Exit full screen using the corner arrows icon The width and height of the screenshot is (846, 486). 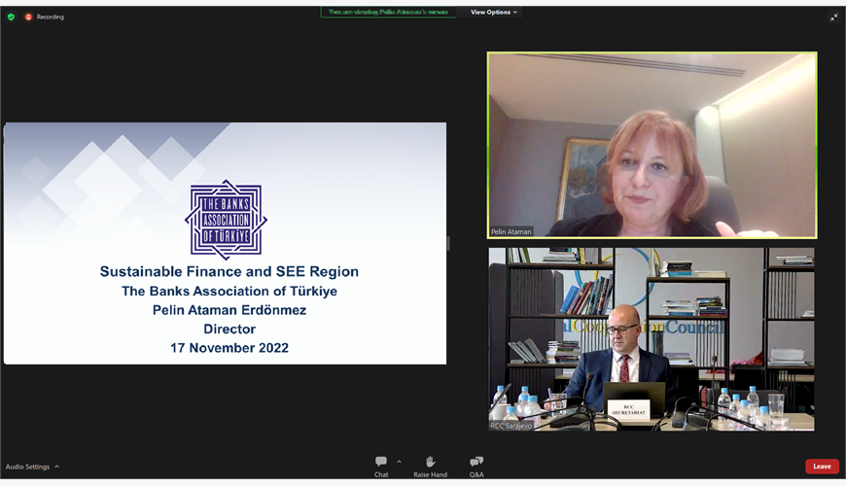pyautogui.click(x=833, y=17)
